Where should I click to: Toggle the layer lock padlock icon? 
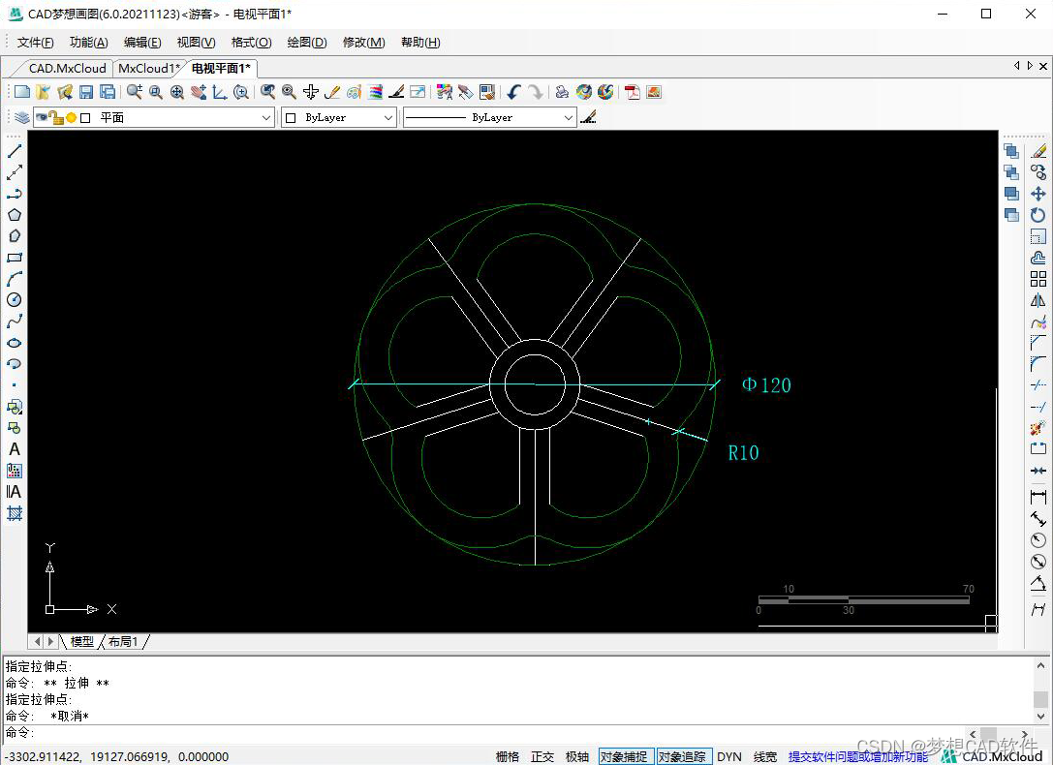pos(56,118)
